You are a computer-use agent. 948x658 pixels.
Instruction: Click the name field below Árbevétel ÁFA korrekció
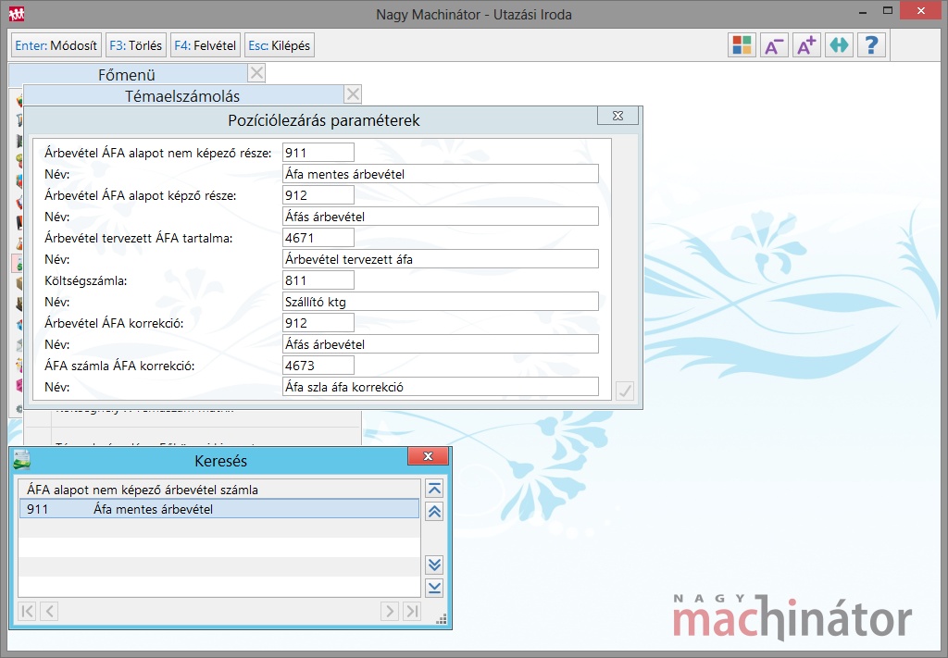[x=440, y=344]
